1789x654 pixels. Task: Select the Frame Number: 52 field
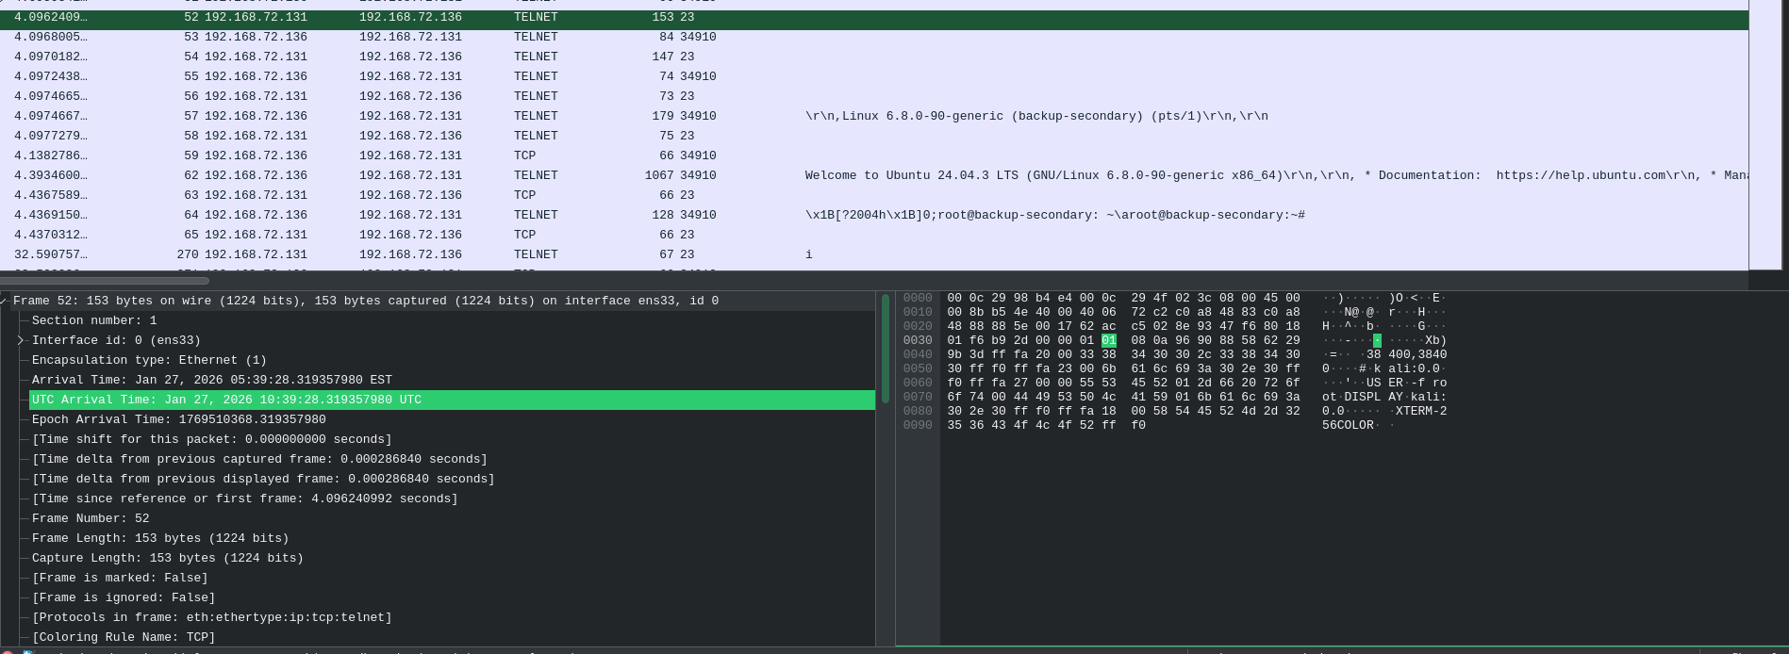[x=452, y=518]
